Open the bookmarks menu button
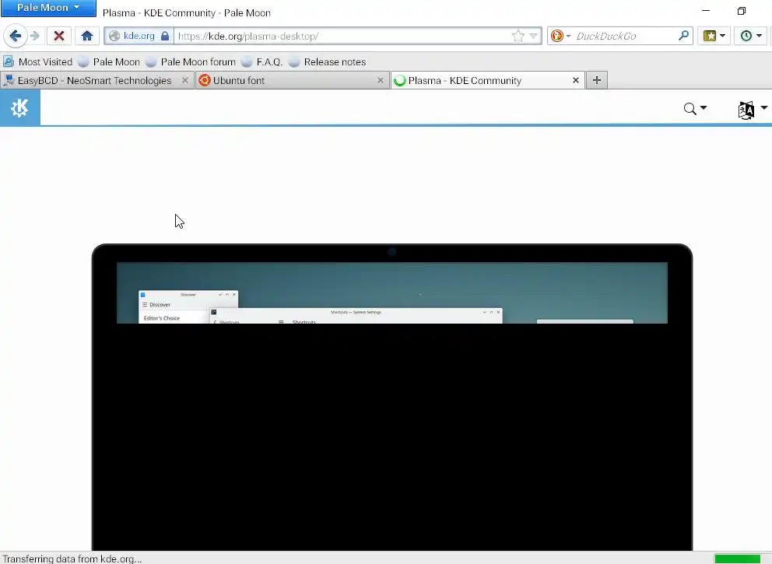Image resolution: width=772 pixels, height=564 pixels. tap(710, 36)
